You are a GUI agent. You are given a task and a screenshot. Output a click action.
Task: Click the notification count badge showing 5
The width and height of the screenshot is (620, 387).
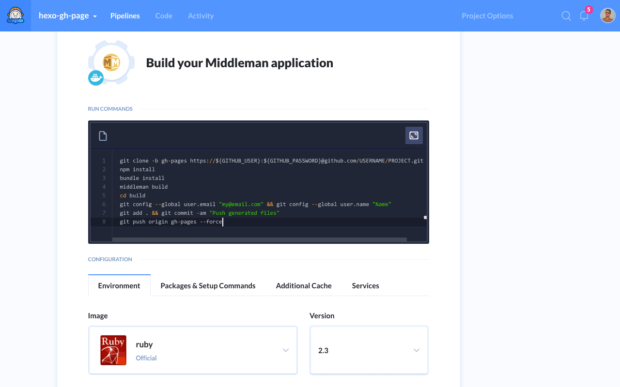589,10
